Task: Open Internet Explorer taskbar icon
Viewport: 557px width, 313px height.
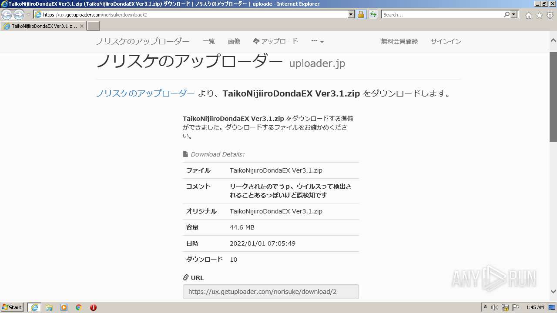Action: (34, 307)
